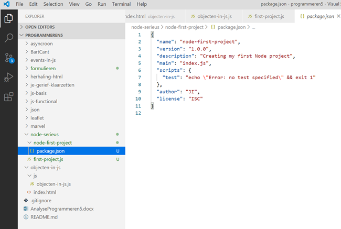Viewport: 341px width, 229px height.
Task: Open the View menu
Action: click(x=74, y=4)
